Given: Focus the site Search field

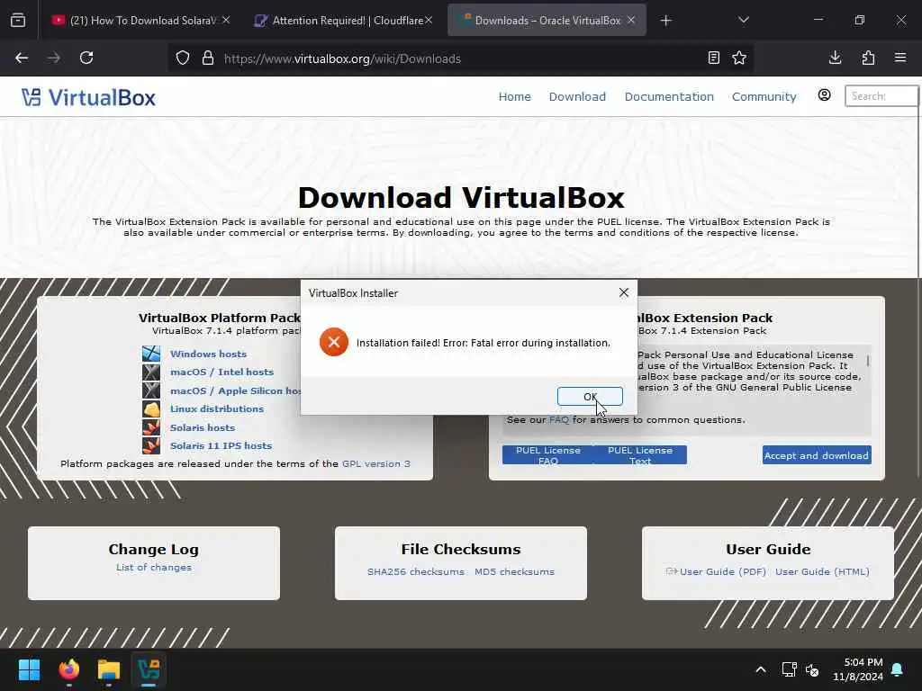Looking at the screenshot, I should click(x=881, y=95).
